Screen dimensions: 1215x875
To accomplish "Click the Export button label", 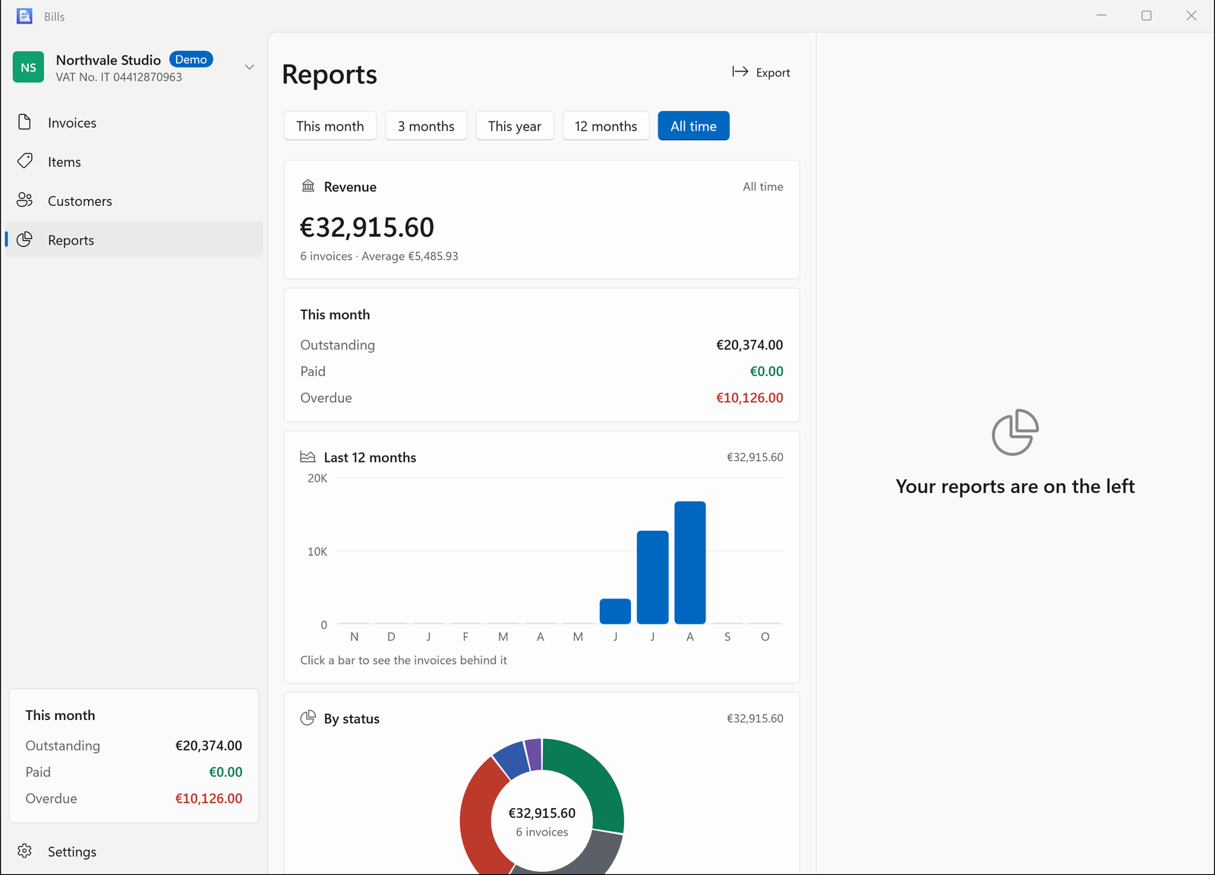I will 773,72.
